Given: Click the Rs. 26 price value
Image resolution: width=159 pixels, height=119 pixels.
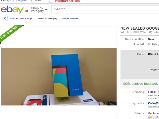Looking at the screenshot, I should pyautogui.click(x=153, y=54).
